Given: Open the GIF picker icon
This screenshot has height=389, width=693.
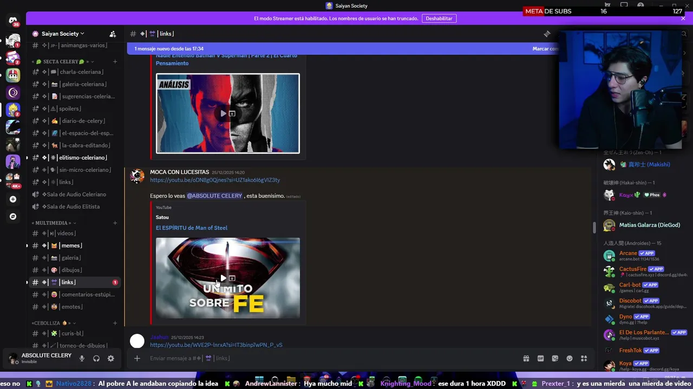Looking at the screenshot, I should coord(540,358).
